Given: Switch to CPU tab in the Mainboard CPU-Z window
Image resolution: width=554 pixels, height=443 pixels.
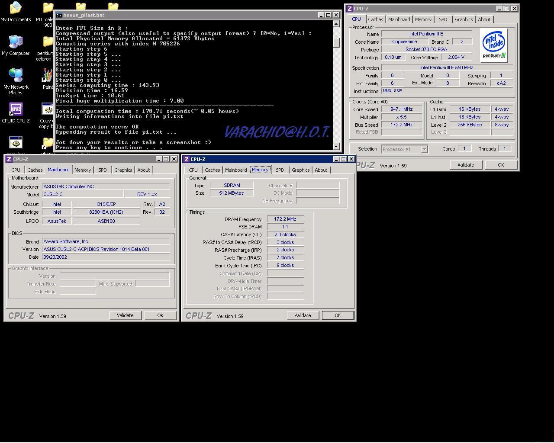Looking at the screenshot, I should [16, 170].
